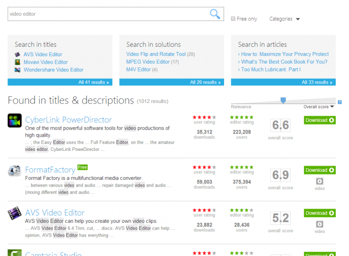Viewport: 349px width, 256px height.
Task: Click the Free badge next to FormatFactory
Action: coord(82,167)
